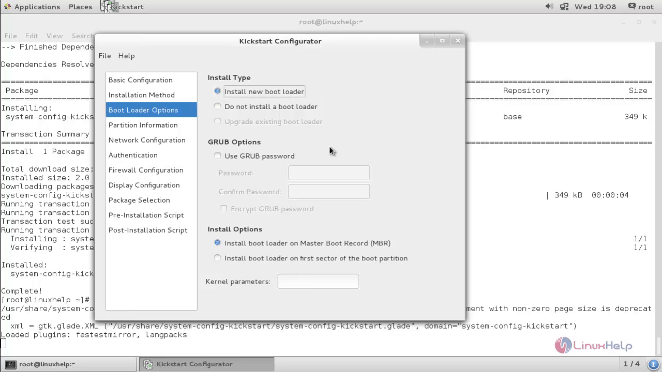Choose install on first sector of boot partition
662x372 pixels.
click(x=310, y=258)
